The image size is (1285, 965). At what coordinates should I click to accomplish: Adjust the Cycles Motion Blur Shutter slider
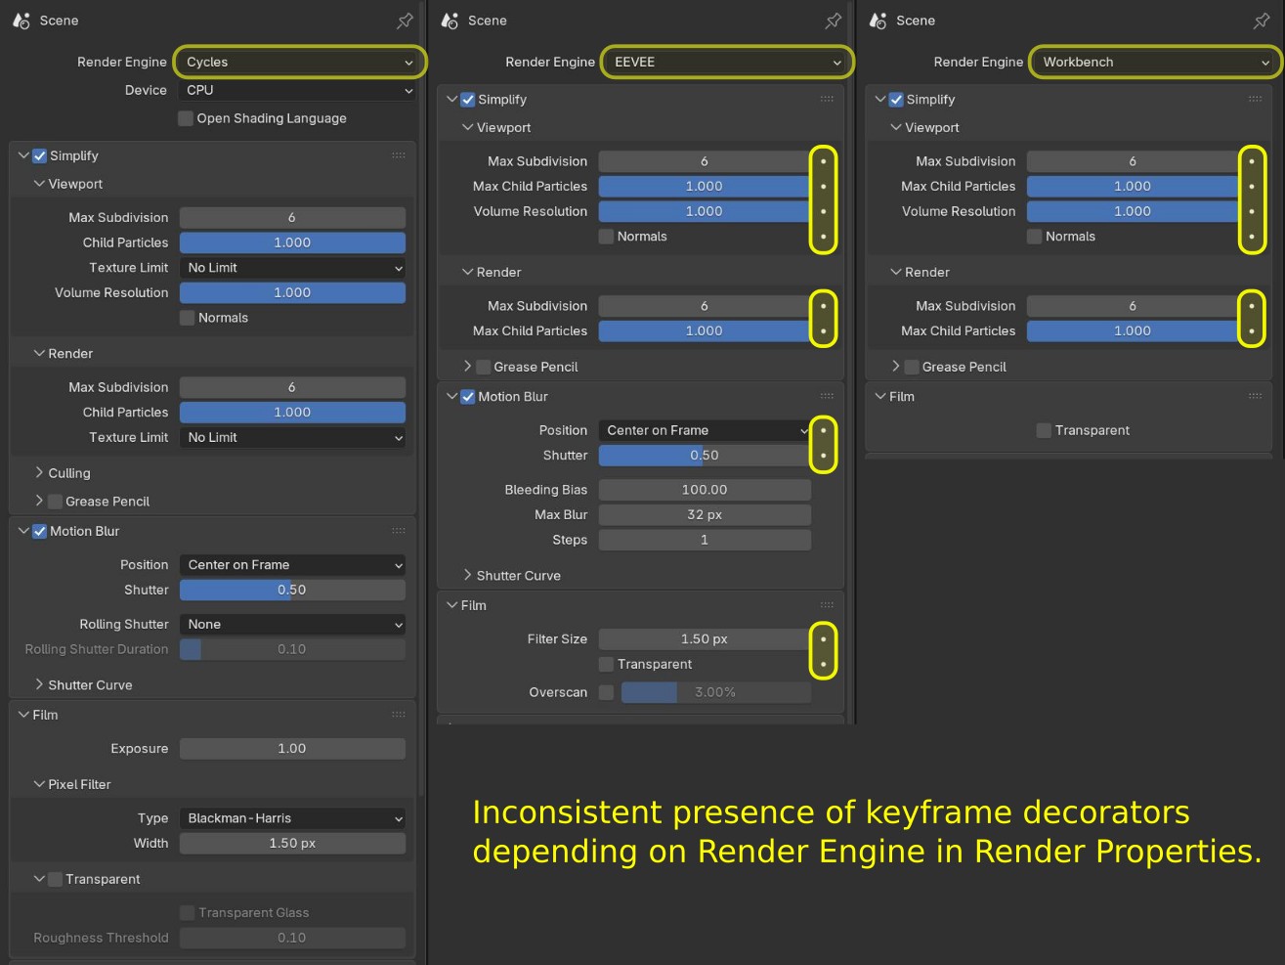(292, 591)
